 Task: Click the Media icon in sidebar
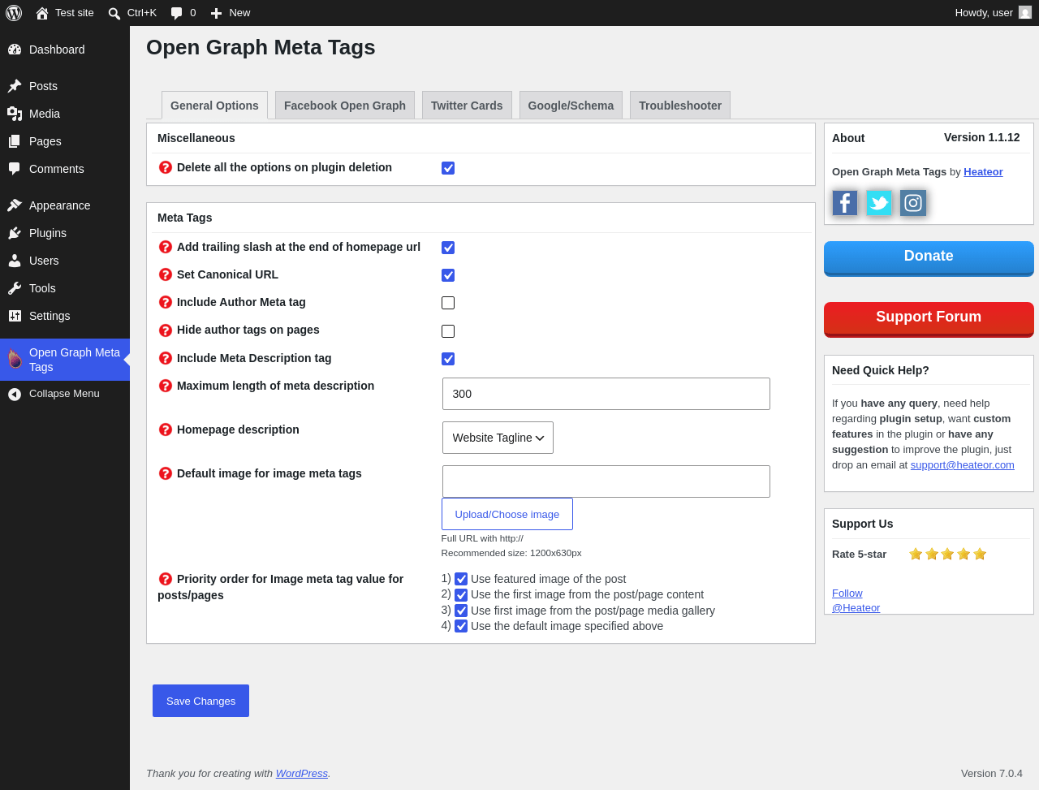(15, 114)
